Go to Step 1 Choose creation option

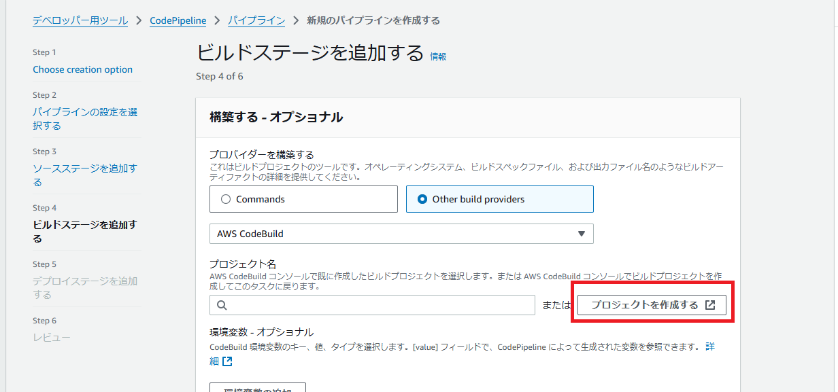[83, 69]
